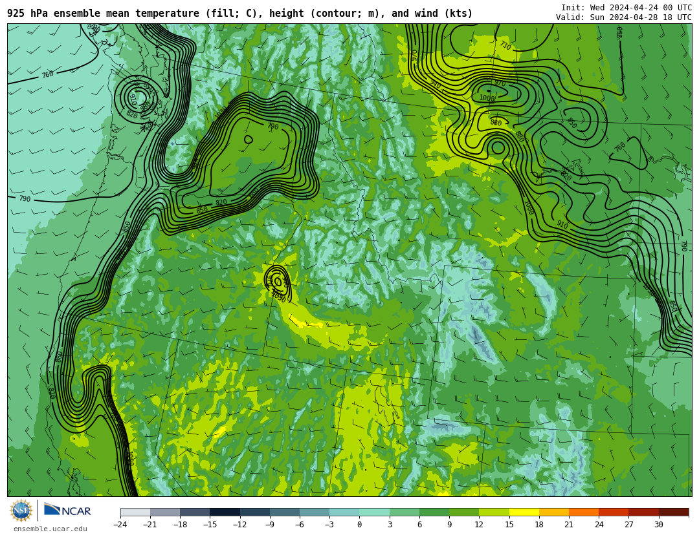Select the 925 hPa ensemble mean temperature title
This screenshot has height=537, width=699.
(x=240, y=14)
